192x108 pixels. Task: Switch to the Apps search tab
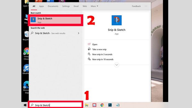click(41, 6)
